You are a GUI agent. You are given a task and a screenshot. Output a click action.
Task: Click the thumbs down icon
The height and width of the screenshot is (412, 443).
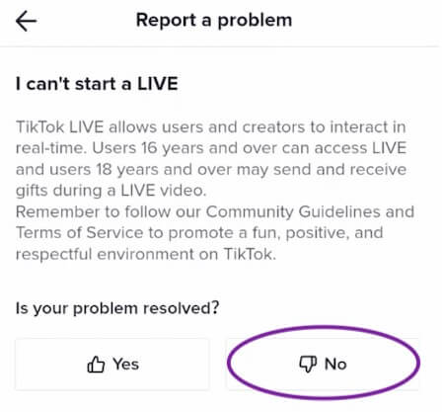coord(308,365)
